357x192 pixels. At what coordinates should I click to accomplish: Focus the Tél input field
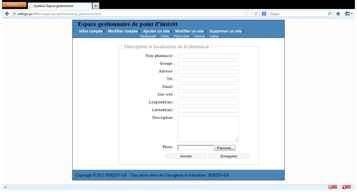(208, 79)
